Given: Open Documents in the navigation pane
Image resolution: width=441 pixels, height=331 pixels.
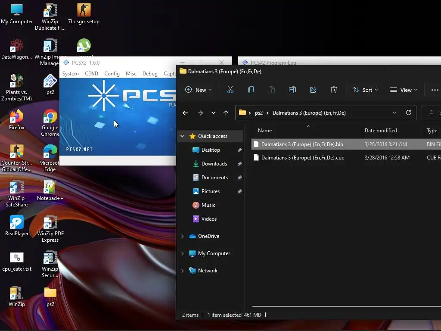Looking at the screenshot, I should tap(214, 177).
